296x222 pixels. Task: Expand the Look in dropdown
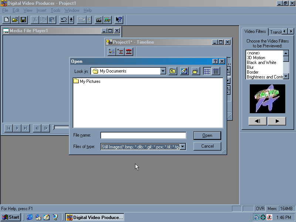point(163,71)
